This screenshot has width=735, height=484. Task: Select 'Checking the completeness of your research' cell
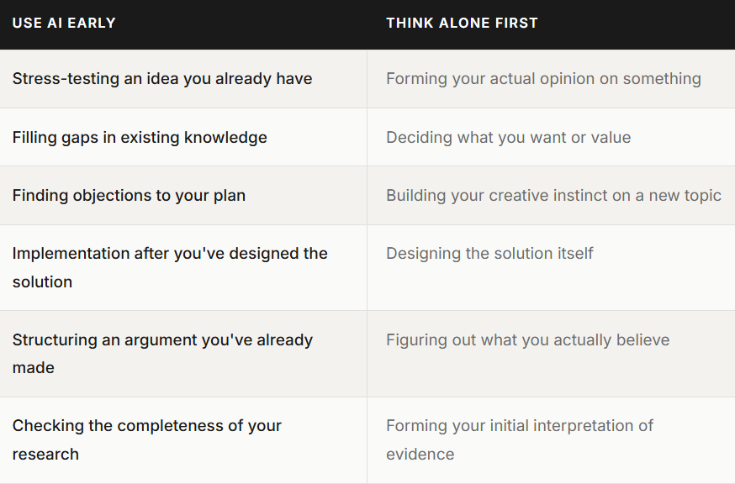point(183,440)
